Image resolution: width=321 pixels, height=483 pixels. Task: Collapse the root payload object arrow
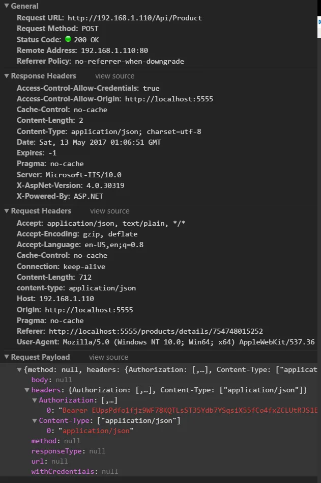20,370
